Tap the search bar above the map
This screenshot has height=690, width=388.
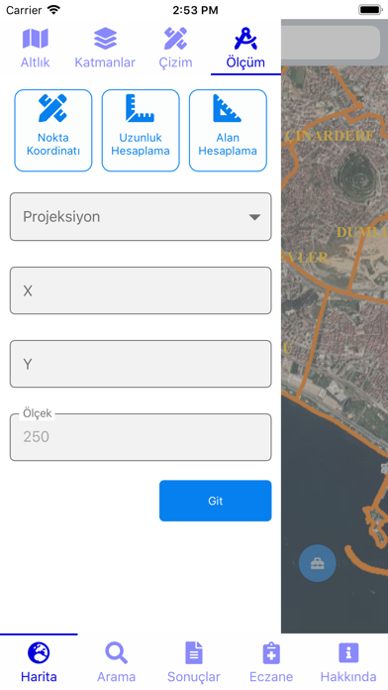click(331, 43)
